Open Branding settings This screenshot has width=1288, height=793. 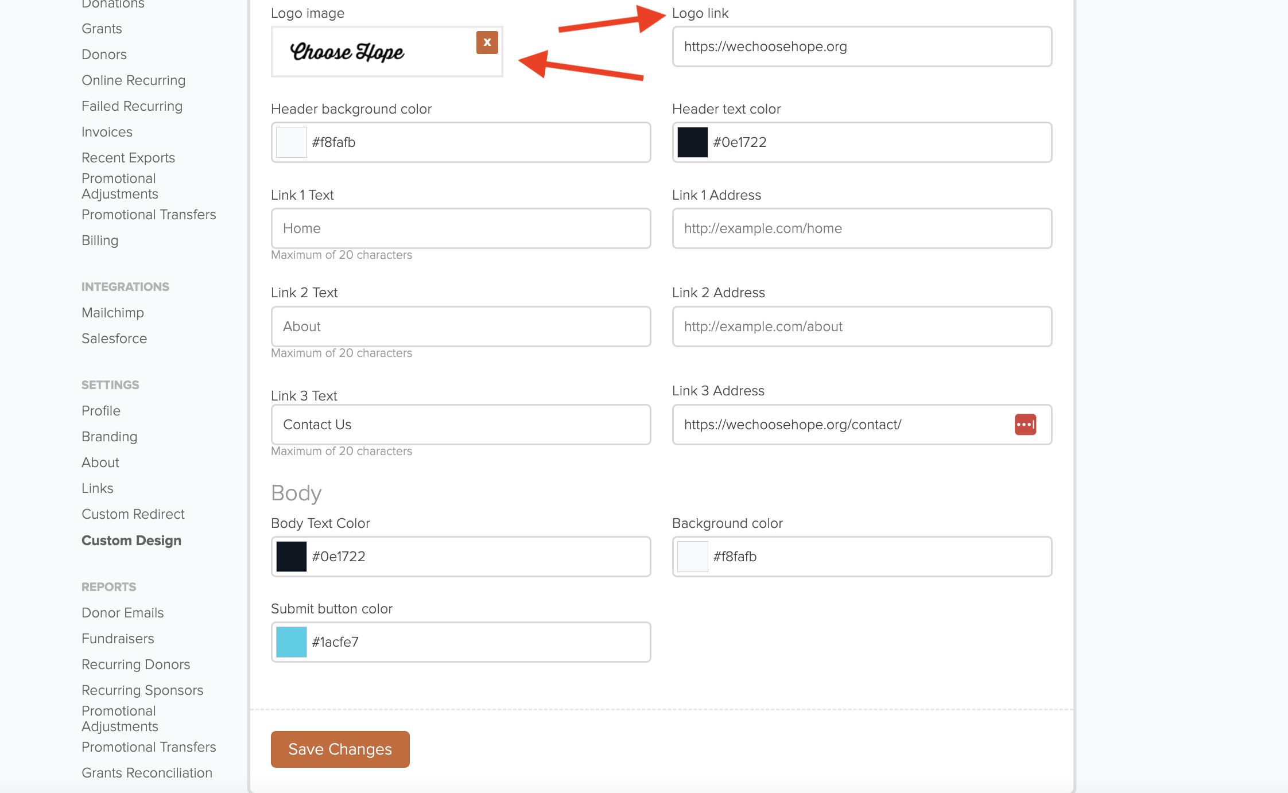[109, 437]
